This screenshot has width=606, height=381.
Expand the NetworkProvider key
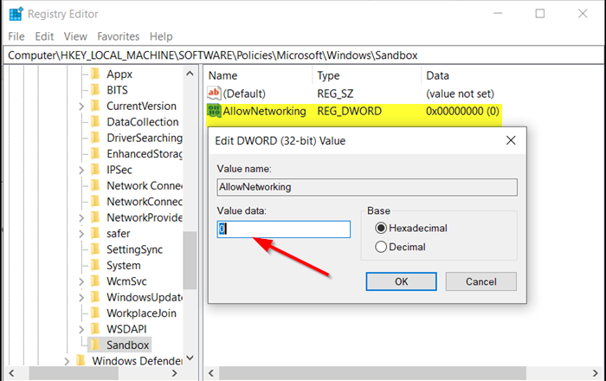(x=81, y=218)
